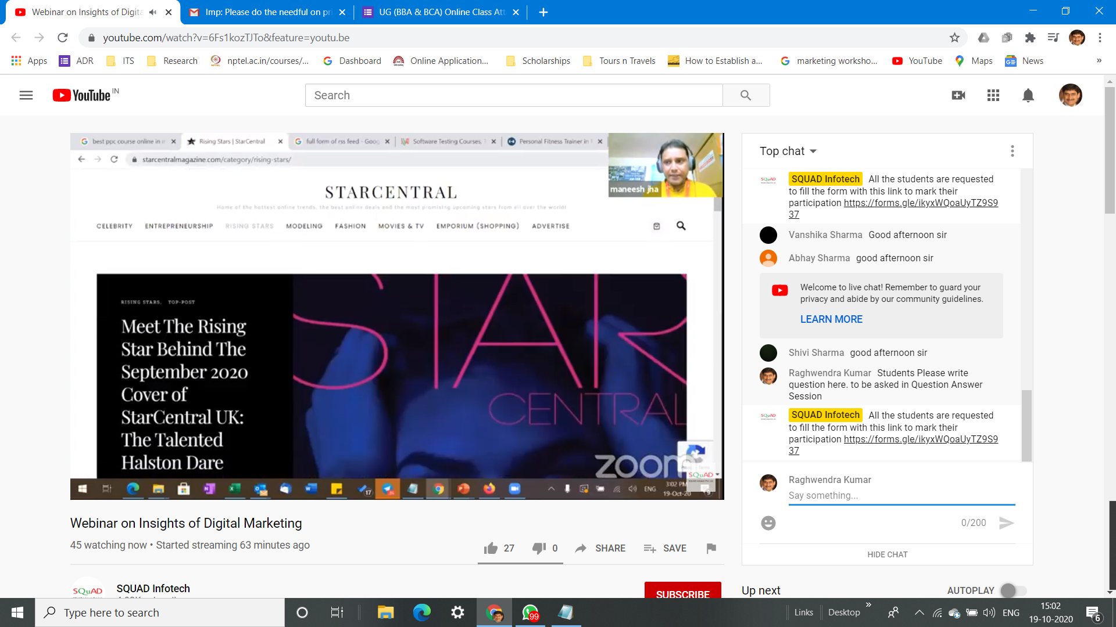Image resolution: width=1116 pixels, height=627 pixels.
Task: Open the Scholarships bookmark folder
Action: click(x=538, y=60)
